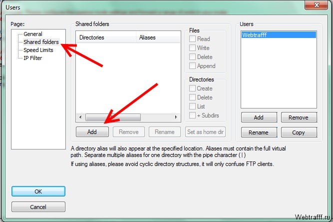Click right arrow of horizontal scrollbar

coord(176,117)
